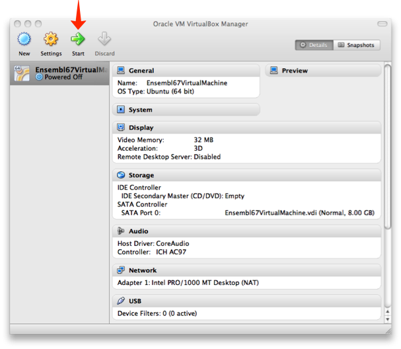The image size is (401, 349).
Task: Click the Preview section monitor icon
Action: (274, 70)
